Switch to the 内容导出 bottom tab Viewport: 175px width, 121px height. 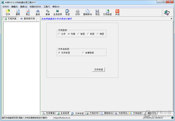point(121,113)
